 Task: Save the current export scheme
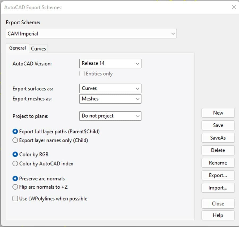(218, 125)
